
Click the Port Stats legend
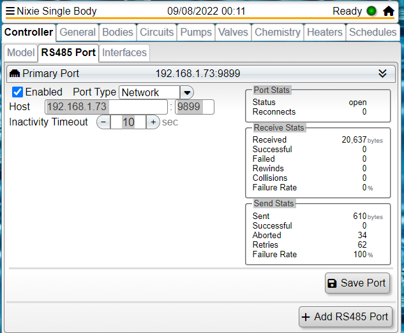pos(271,90)
